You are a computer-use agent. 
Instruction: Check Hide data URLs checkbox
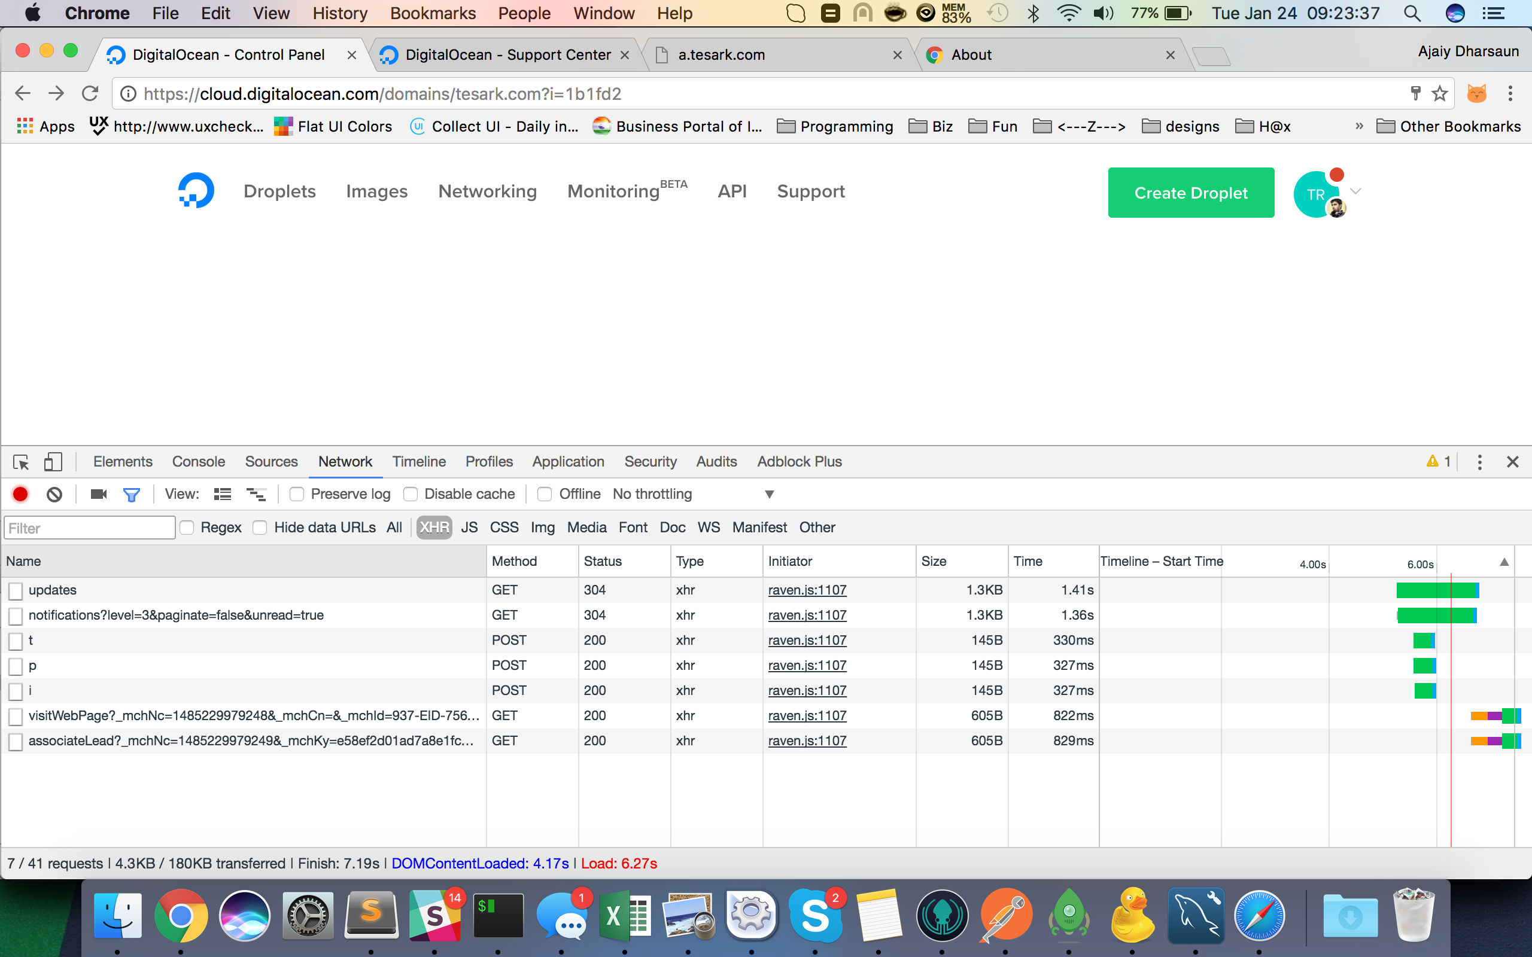pos(260,528)
